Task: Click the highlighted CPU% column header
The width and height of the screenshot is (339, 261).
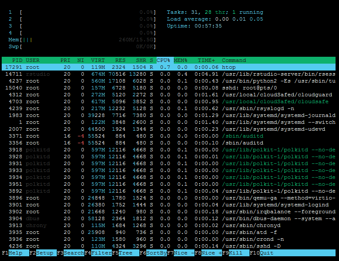Action: 165,60
